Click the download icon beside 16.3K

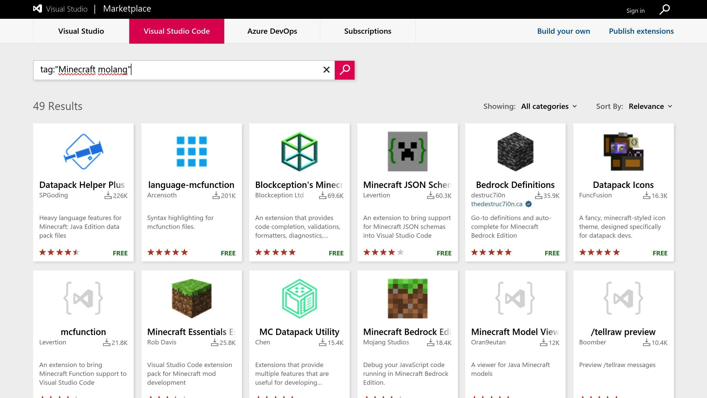pos(646,195)
